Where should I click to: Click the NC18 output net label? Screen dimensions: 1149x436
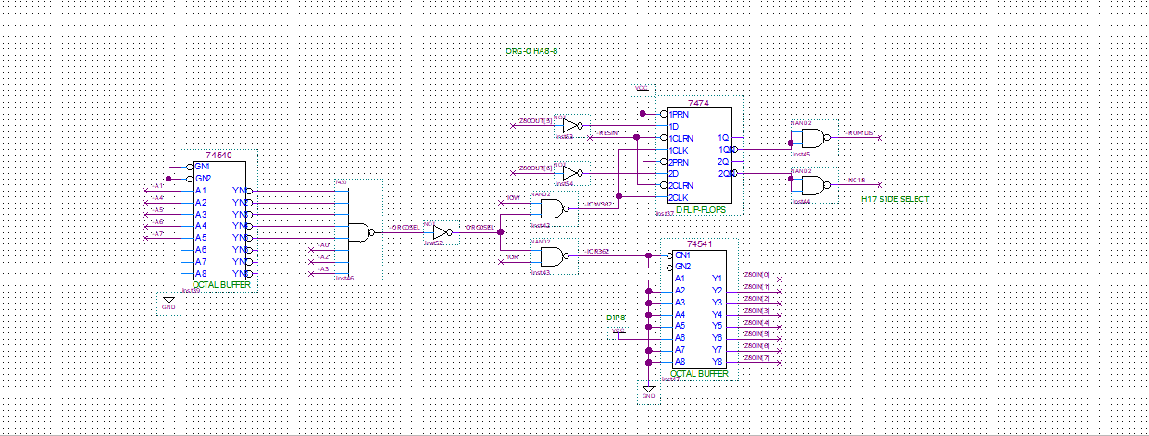click(856, 181)
